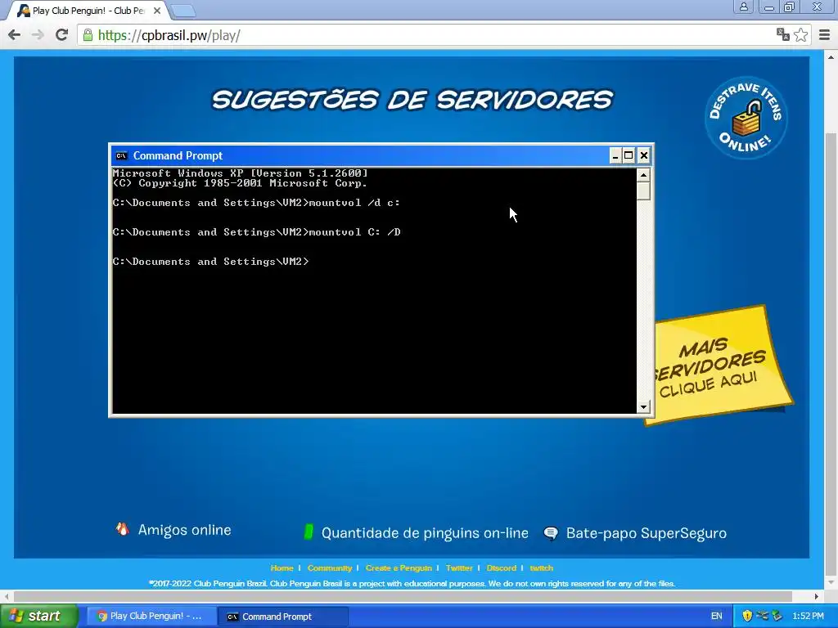The image size is (838, 628).
Task: Reload the page with the refresh icon
Action: coord(62,34)
